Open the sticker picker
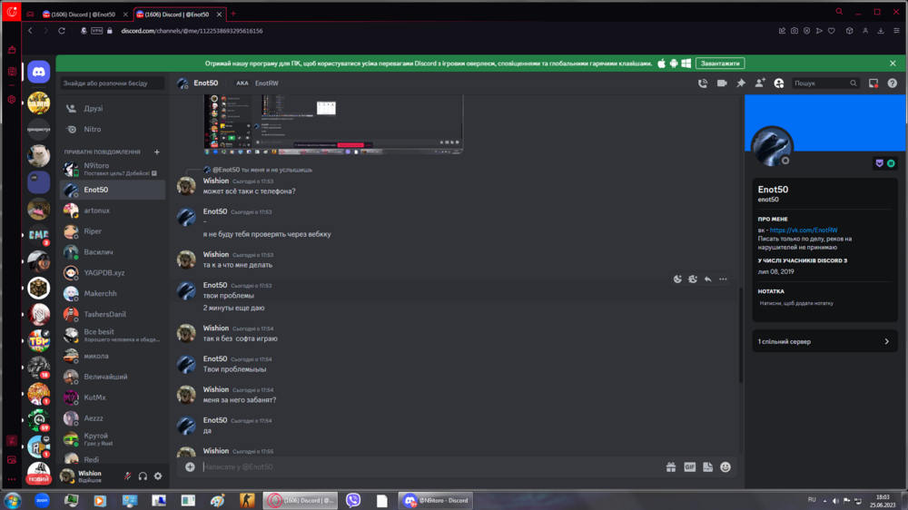The image size is (908, 510). [x=707, y=466]
